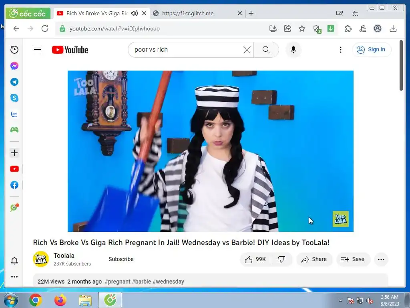Clear the search query with X
This screenshot has height=308, width=410.
click(x=247, y=49)
